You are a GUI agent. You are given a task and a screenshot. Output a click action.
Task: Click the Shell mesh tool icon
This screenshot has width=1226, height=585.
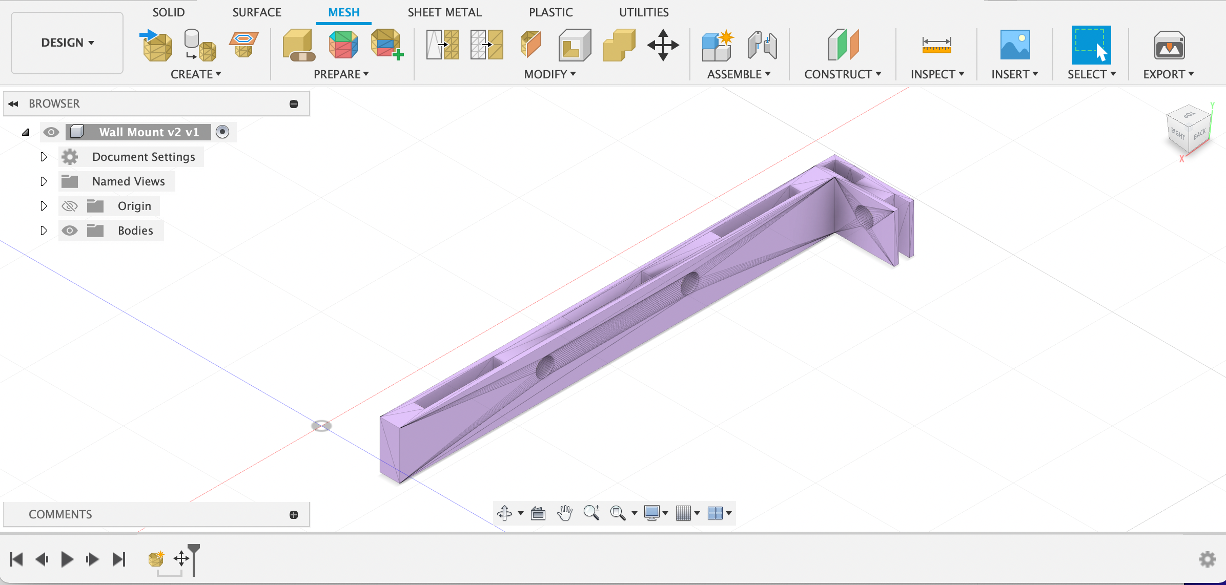574,45
